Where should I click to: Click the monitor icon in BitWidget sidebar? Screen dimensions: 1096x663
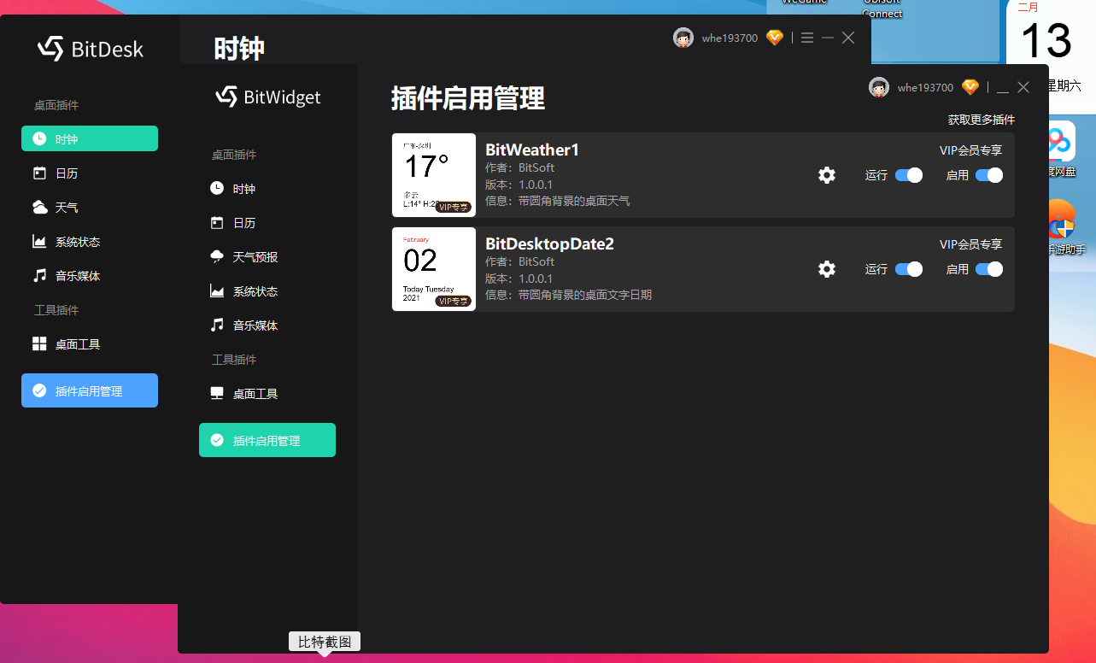pyautogui.click(x=217, y=393)
